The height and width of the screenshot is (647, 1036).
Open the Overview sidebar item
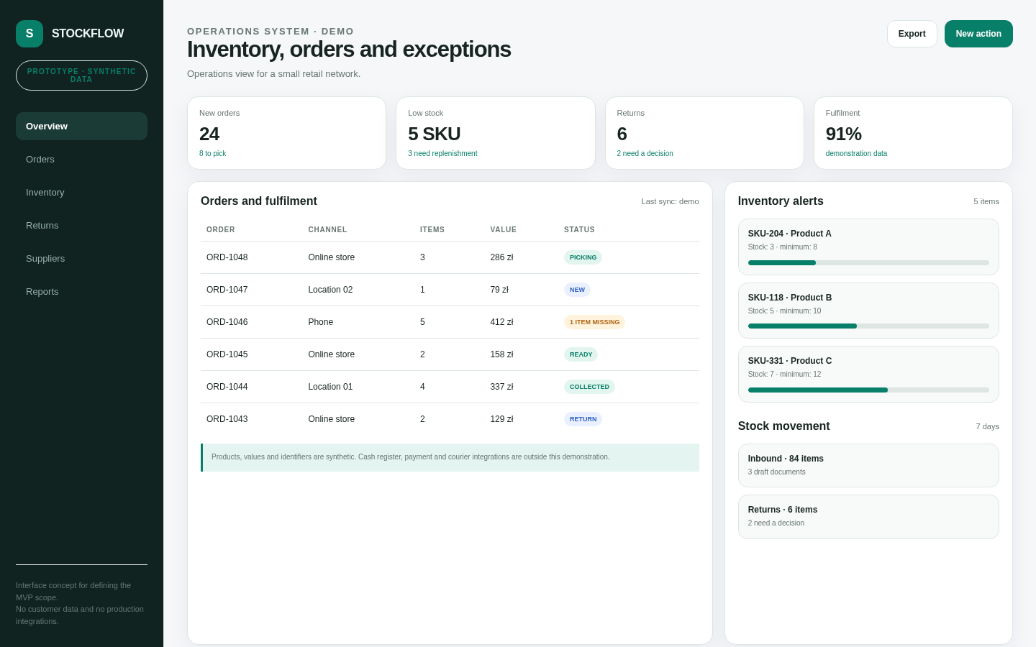pyautogui.click(x=81, y=126)
